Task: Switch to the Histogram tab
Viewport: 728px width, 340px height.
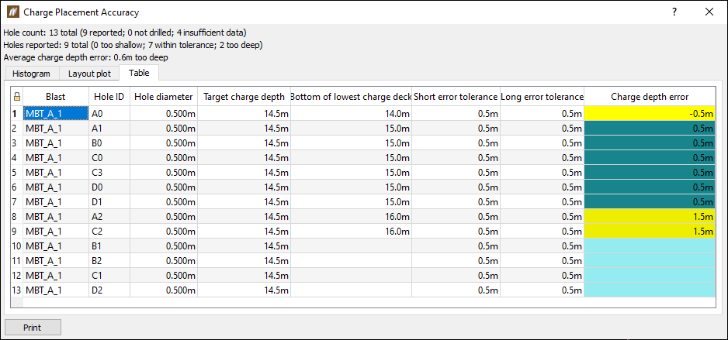Action: (x=31, y=73)
